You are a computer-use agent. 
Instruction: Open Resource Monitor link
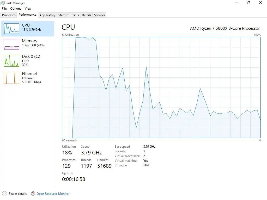click(53, 194)
